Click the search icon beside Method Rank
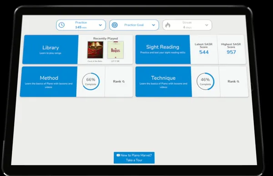This screenshot has height=176, width=273. [123, 82]
